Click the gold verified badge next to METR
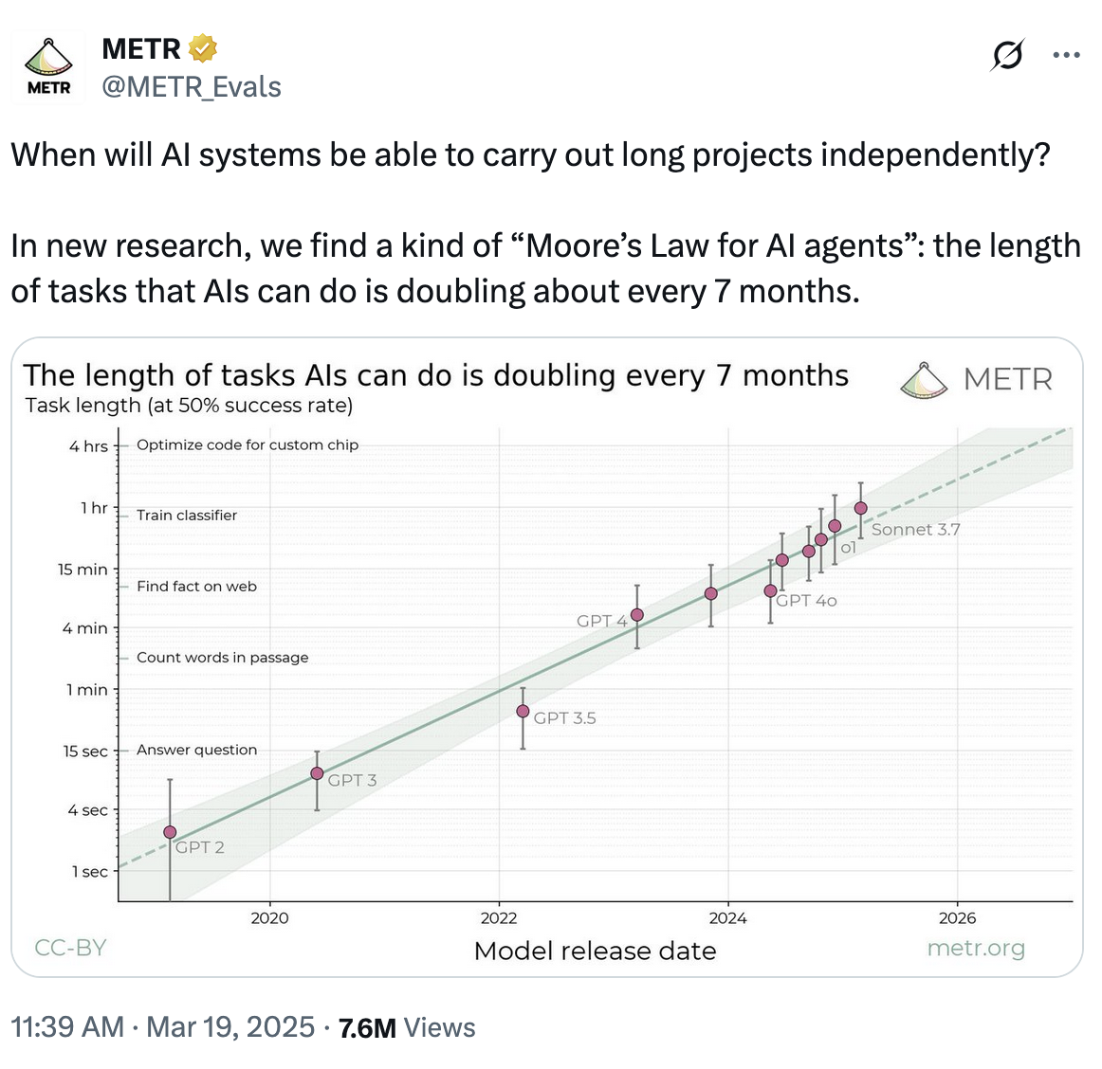Viewport: 1102px width, 1069px height. pyautogui.click(x=203, y=47)
